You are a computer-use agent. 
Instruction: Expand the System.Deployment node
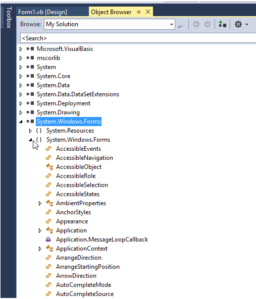[21, 103]
